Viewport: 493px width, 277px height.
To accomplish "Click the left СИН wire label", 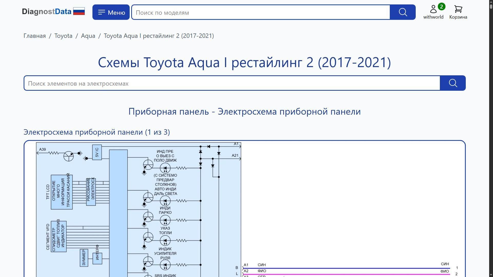I will 262,265.
